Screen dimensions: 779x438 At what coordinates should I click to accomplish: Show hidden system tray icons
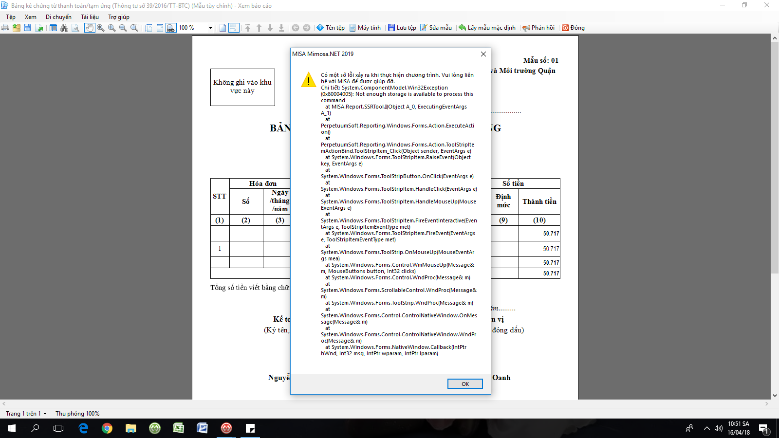(x=706, y=428)
